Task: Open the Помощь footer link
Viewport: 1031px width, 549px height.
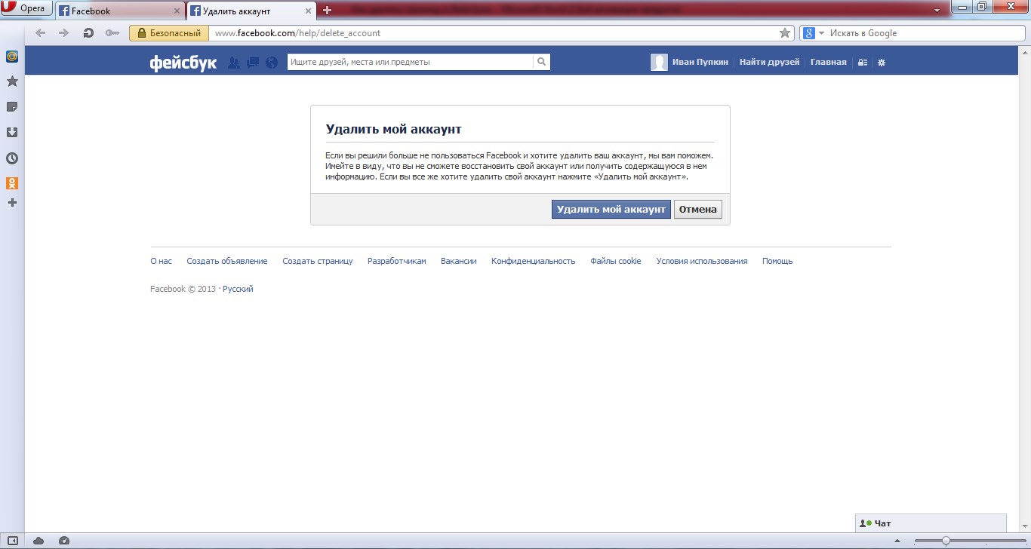Action: coord(777,261)
